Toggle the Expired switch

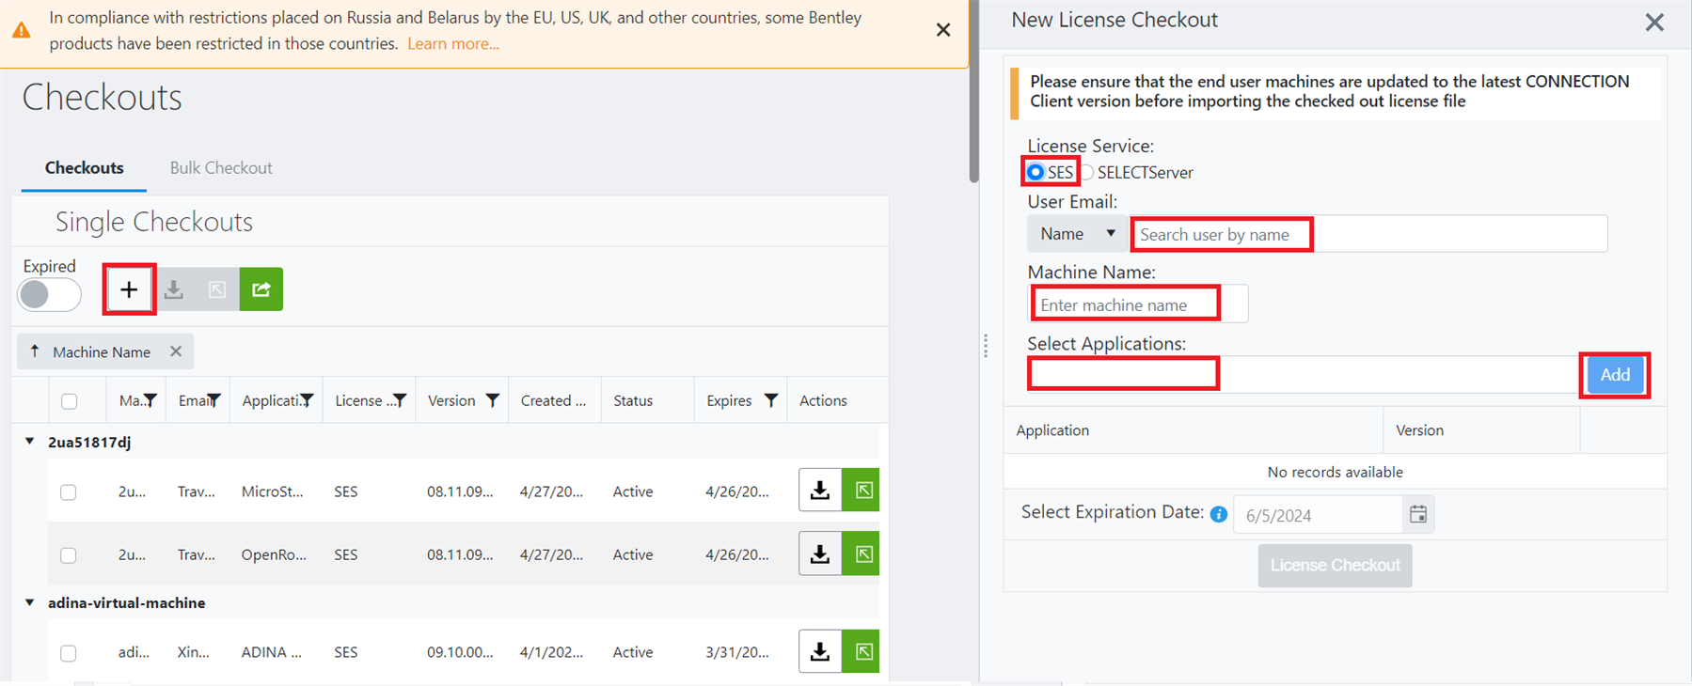(49, 295)
